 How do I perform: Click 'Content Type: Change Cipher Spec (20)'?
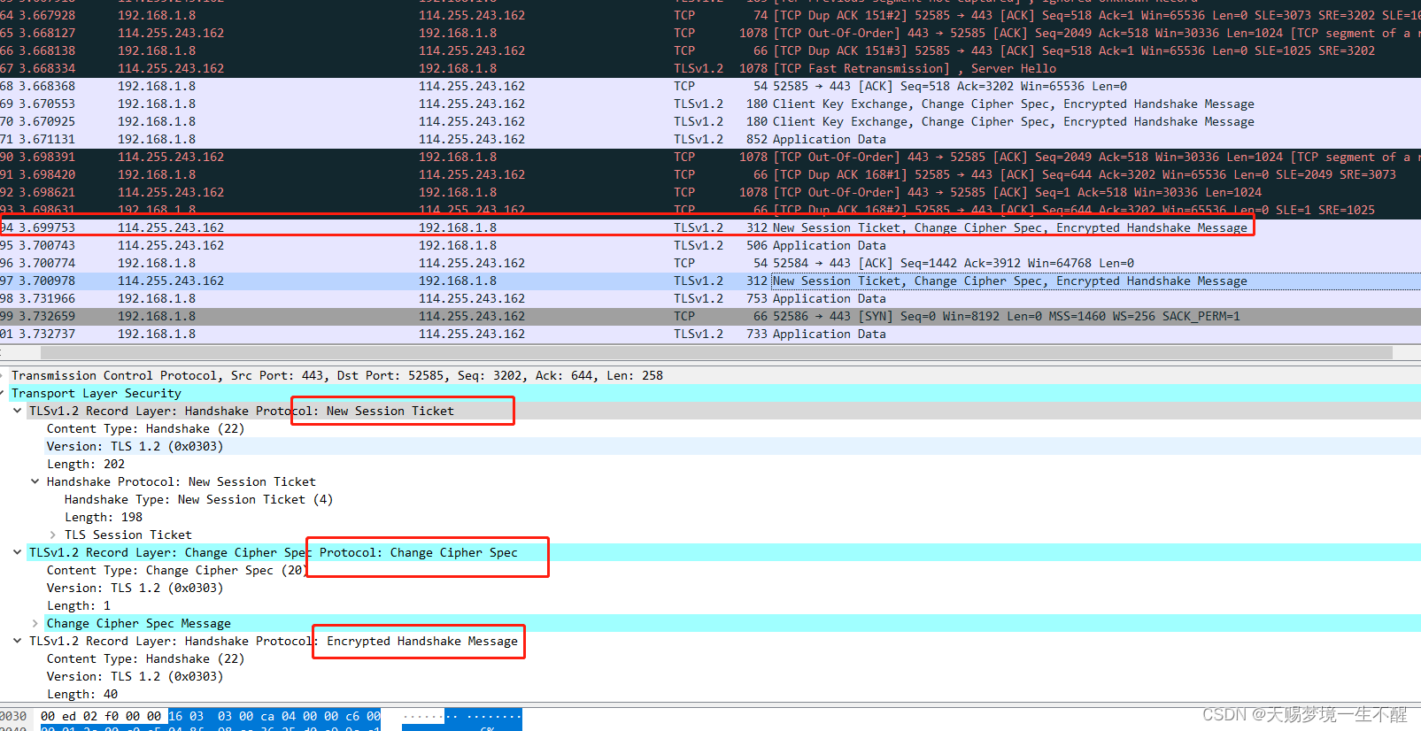pos(176,570)
